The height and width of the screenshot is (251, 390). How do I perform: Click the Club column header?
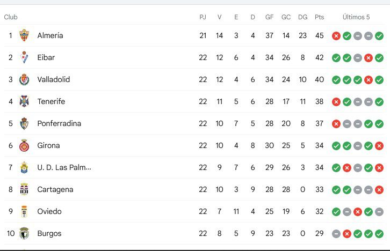(11, 17)
